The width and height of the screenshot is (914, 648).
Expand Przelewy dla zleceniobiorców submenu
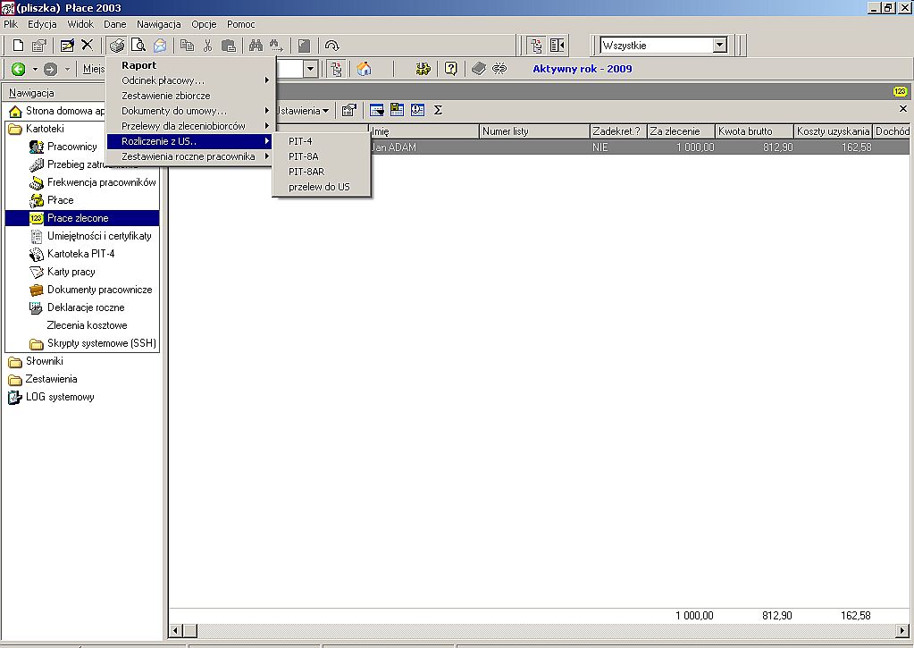[x=190, y=126]
